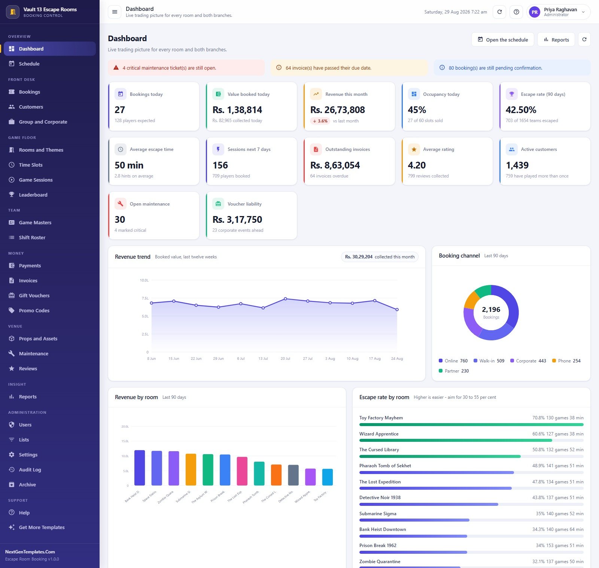Click the Outstanding invoices document icon
Image resolution: width=599 pixels, height=568 pixels.
pos(316,149)
